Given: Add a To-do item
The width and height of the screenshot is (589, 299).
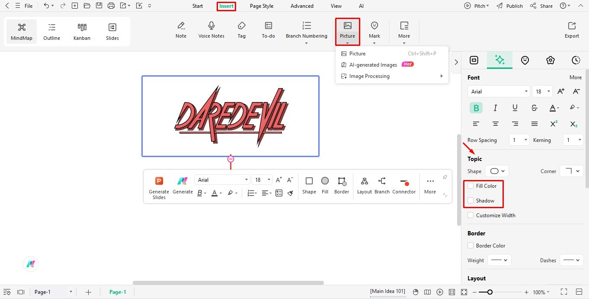Looking at the screenshot, I should coord(268,30).
